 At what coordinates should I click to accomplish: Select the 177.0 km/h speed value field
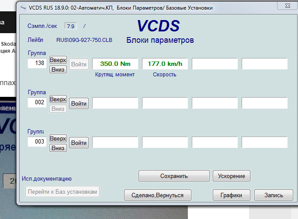click(x=165, y=64)
